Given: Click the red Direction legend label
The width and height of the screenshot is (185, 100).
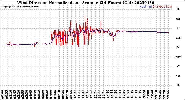Looking at the screenshot, I should [162, 7].
